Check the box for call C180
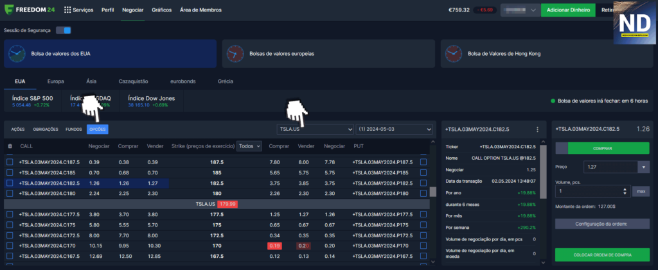The height and width of the screenshot is (270, 658). 10,194
